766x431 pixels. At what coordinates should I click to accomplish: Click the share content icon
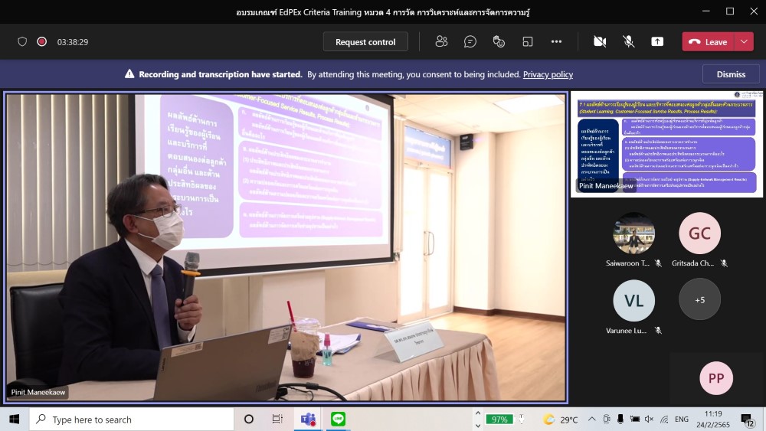(657, 41)
